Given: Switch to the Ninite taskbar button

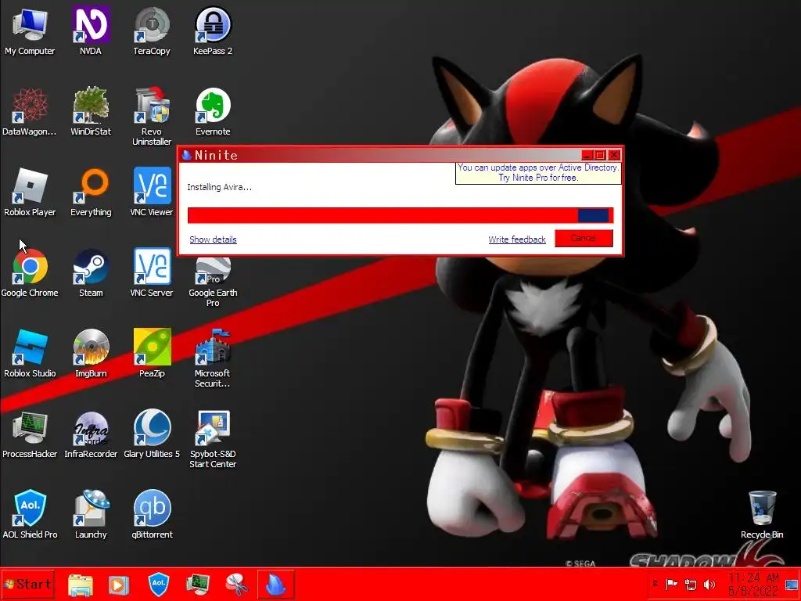Looking at the screenshot, I should click(x=276, y=584).
